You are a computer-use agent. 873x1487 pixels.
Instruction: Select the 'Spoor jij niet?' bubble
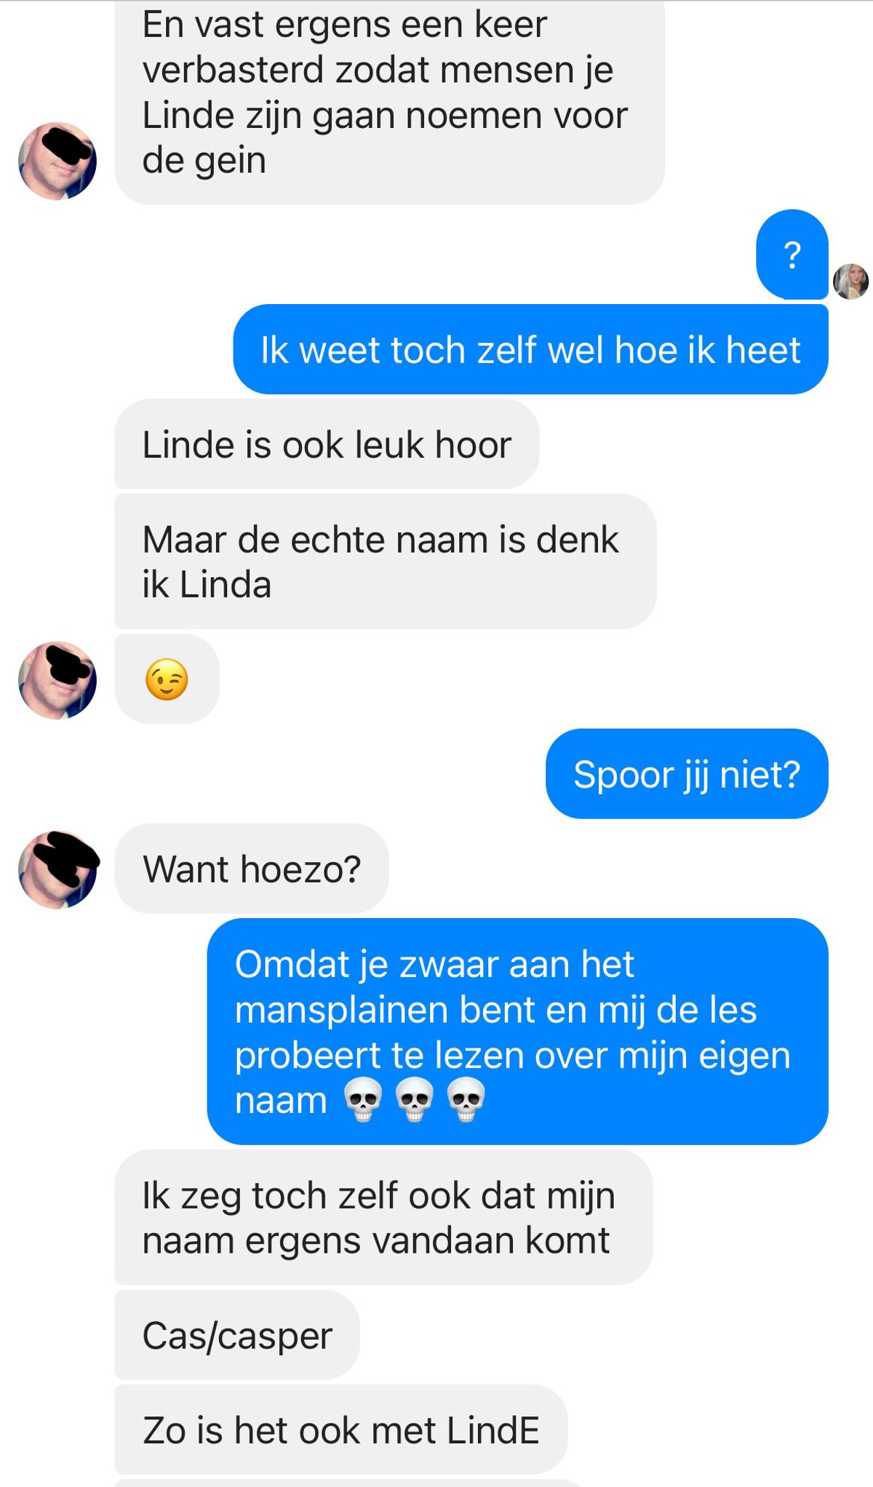click(x=687, y=773)
